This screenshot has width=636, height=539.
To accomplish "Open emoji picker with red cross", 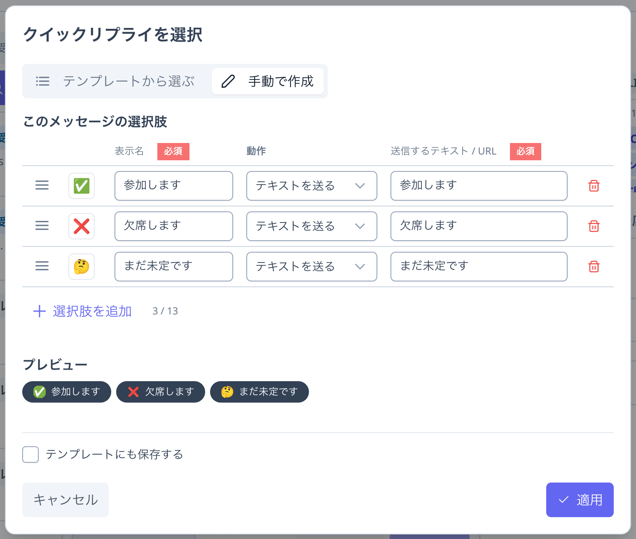I will 82,226.
